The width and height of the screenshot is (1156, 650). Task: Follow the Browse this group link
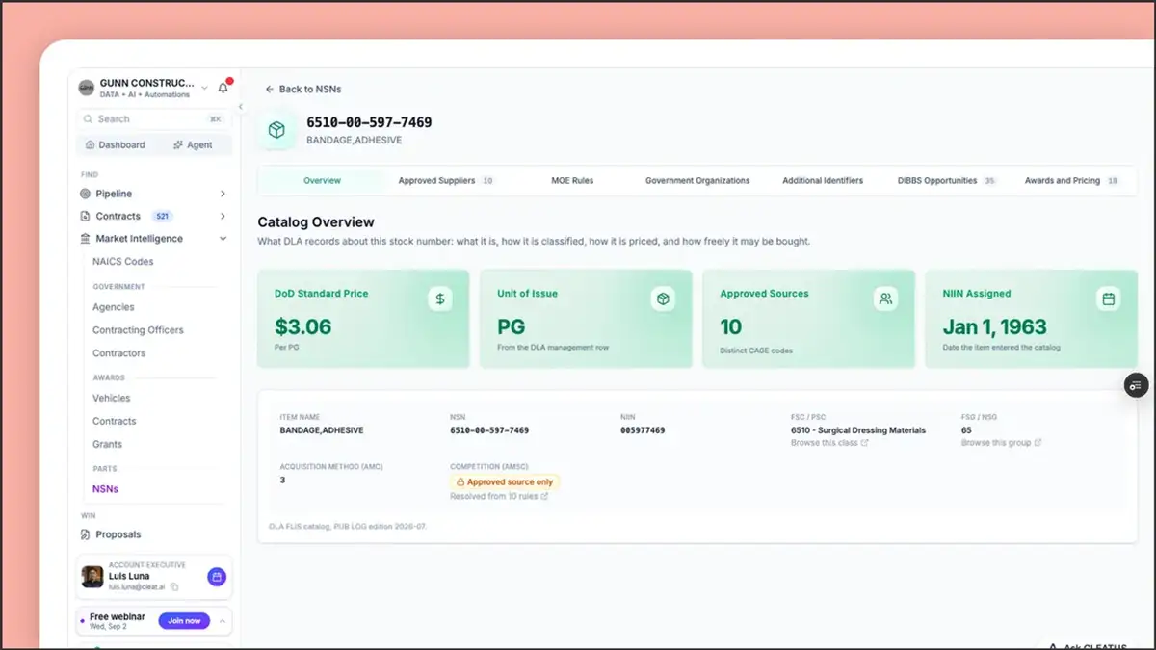click(1001, 443)
